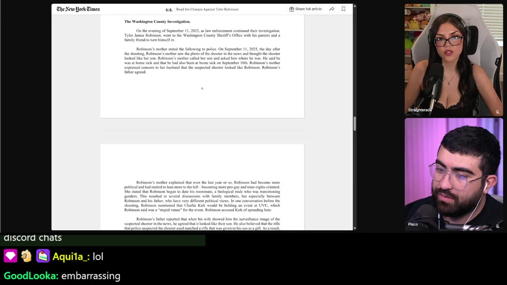The width and height of the screenshot is (507, 285).
Task: Click the scrollbar up arrow of the article
Action: [355, 6]
